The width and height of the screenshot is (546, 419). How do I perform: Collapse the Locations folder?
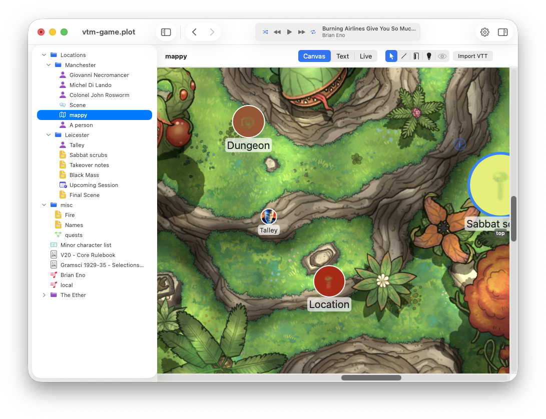tap(44, 55)
